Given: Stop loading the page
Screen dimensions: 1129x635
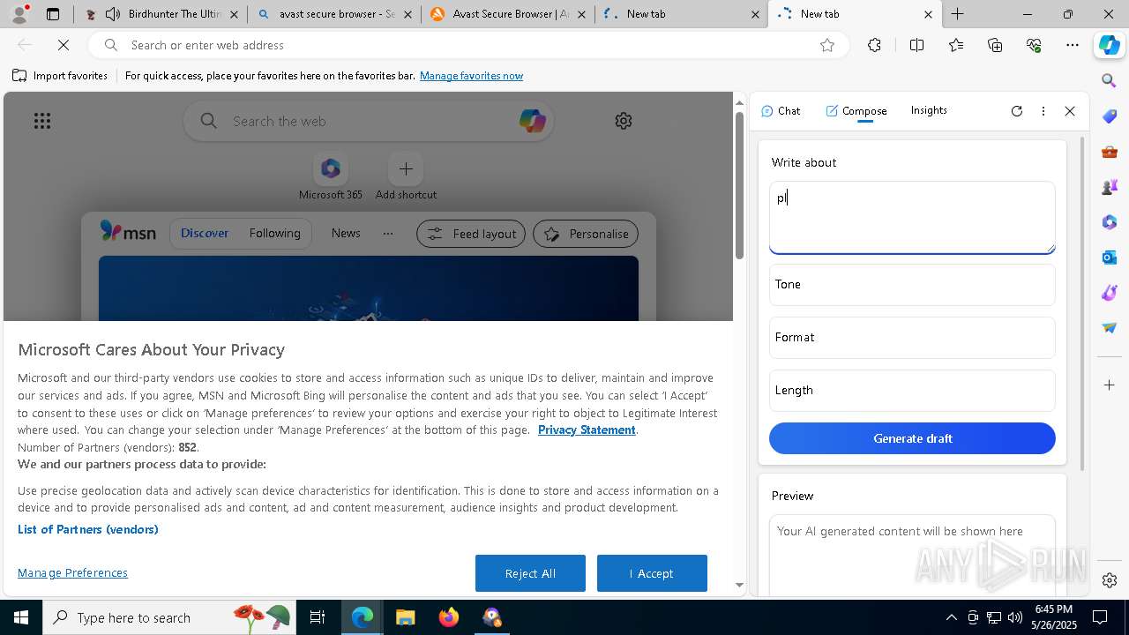Looking at the screenshot, I should tap(64, 45).
